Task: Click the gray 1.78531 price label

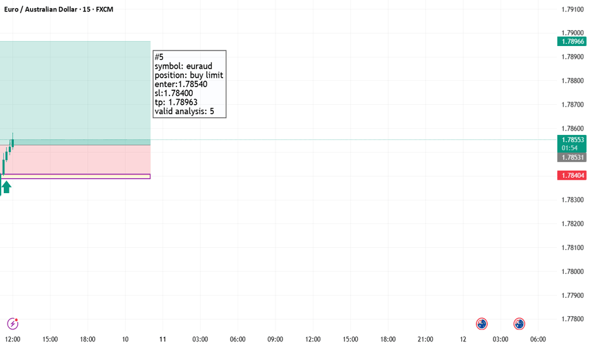Action: (x=572, y=157)
